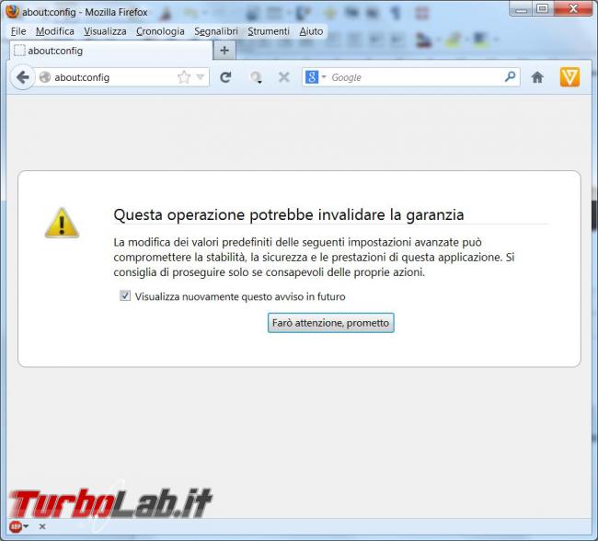The height and width of the screenshot is (541, 598).
Task: Click the back navigation arrow button
Action: click(22, 77)
